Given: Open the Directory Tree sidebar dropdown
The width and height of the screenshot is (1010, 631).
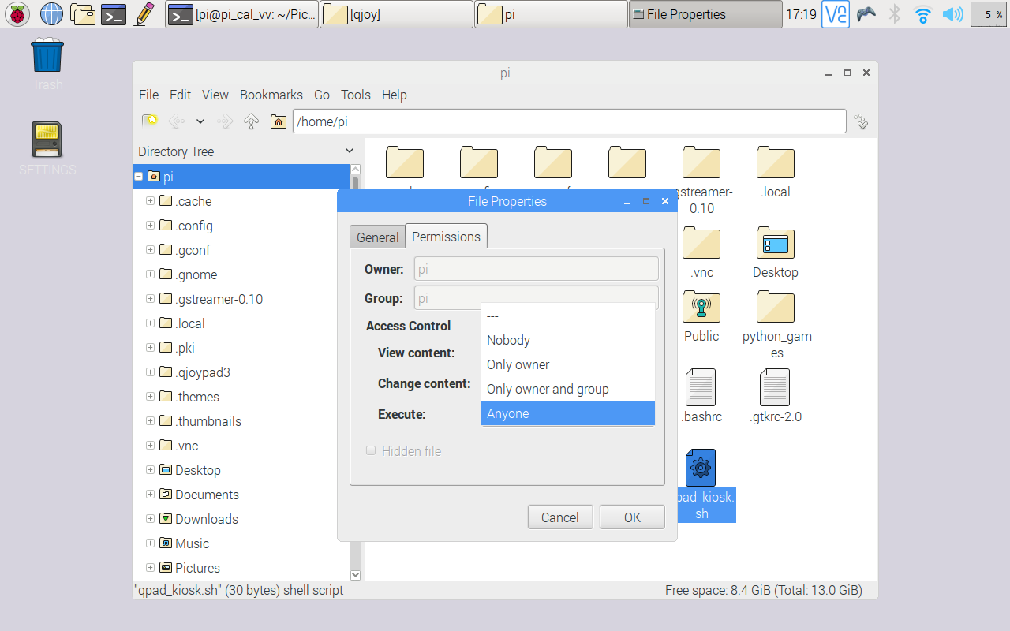Looking at the screenshot, I should (349, 150).
